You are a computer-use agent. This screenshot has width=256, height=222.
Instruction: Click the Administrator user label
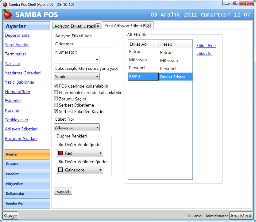click(x=216, y=216)
